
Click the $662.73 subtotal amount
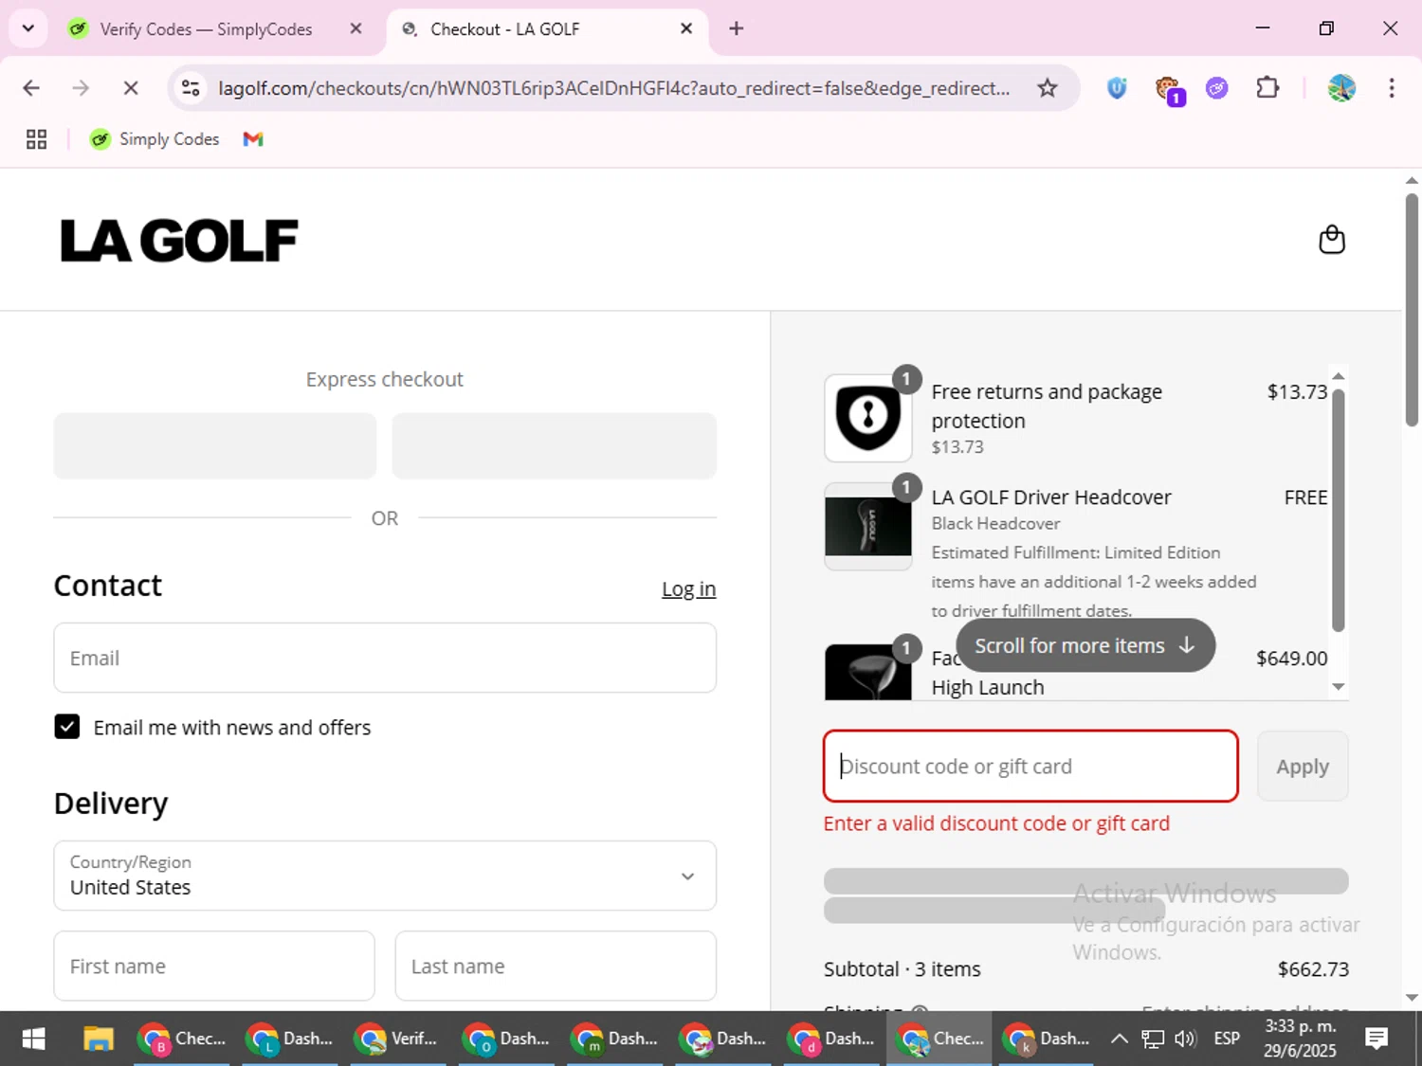[1313, 968]
